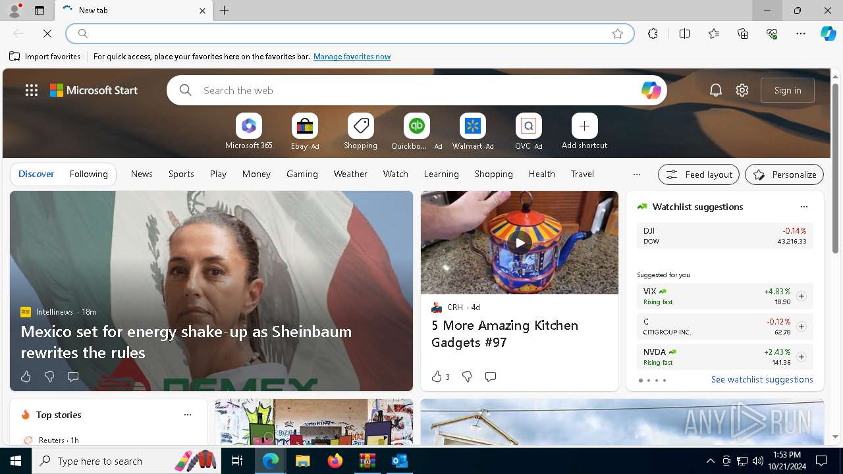Open Task View on taskbar
843x474 pixels.
coord(237,461)
